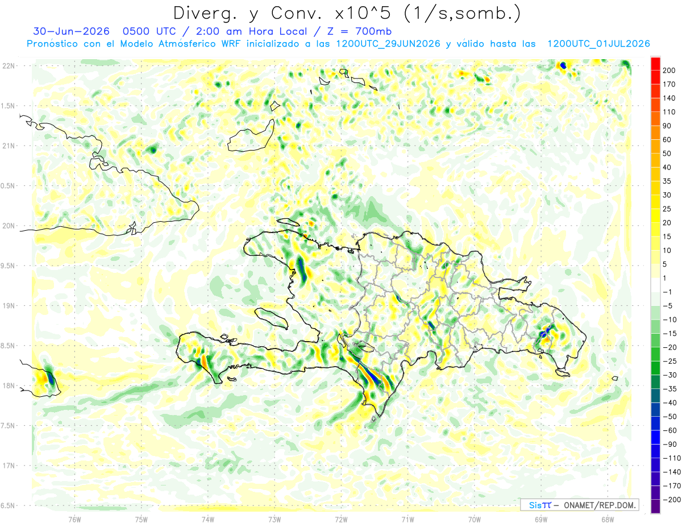This screenshot has width=682, height=527.
Task: Click the positive '5' color bar value
Action: click(x=664, y=264)
